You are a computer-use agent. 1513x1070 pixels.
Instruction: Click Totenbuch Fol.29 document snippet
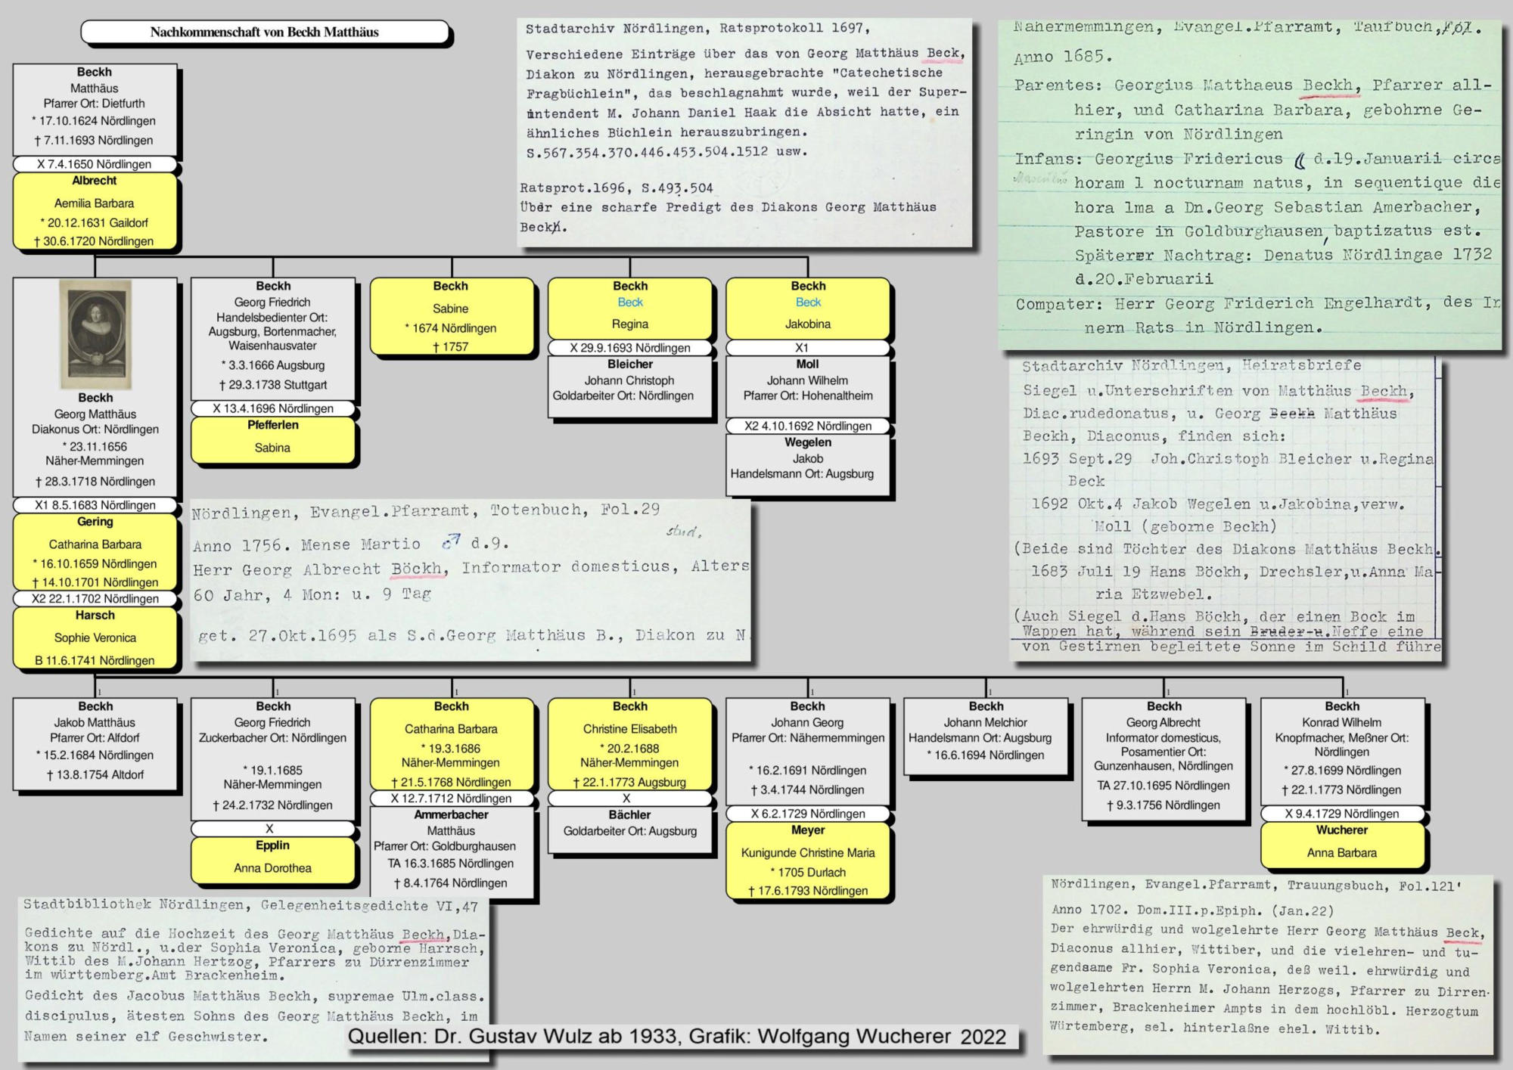[471, 579]
